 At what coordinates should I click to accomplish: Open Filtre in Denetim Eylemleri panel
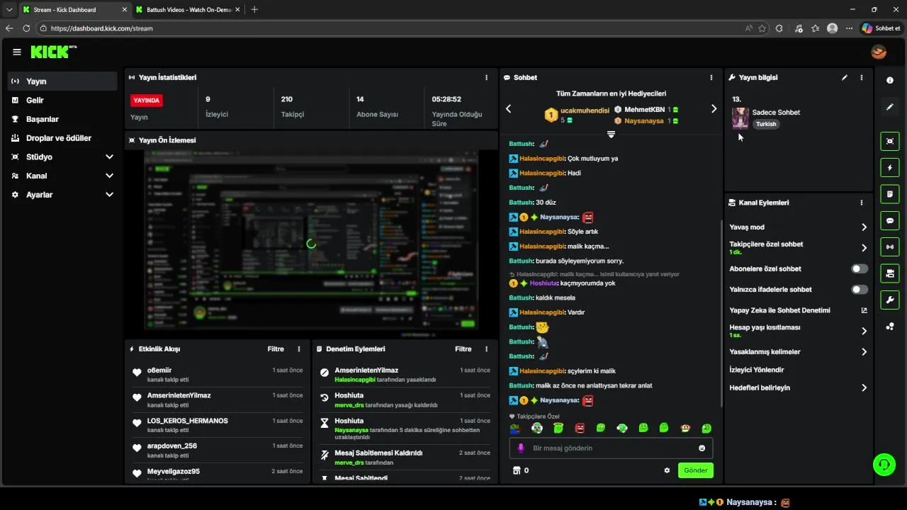(463, 349)
